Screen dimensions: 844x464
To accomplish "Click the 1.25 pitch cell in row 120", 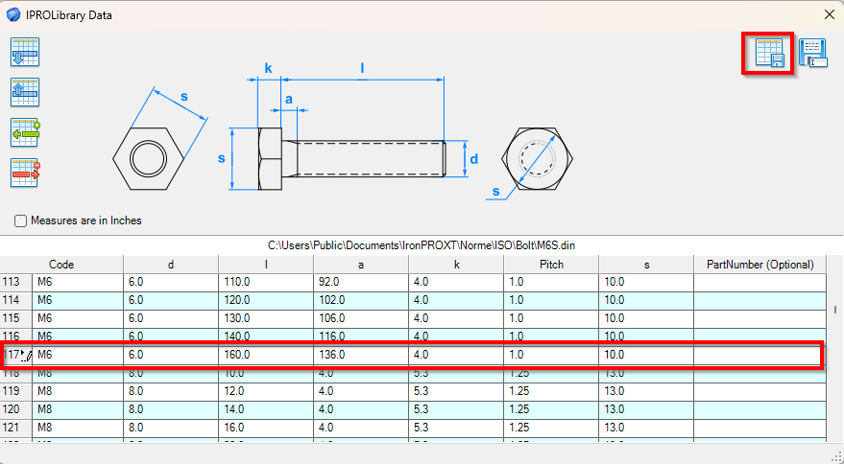I will coord(551,409).
